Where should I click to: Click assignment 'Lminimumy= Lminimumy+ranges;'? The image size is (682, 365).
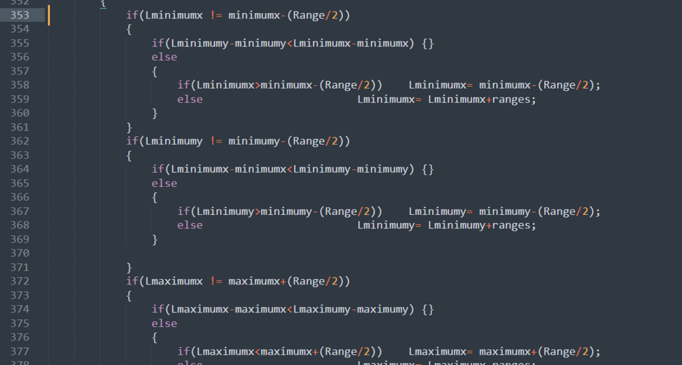[447, 225]
